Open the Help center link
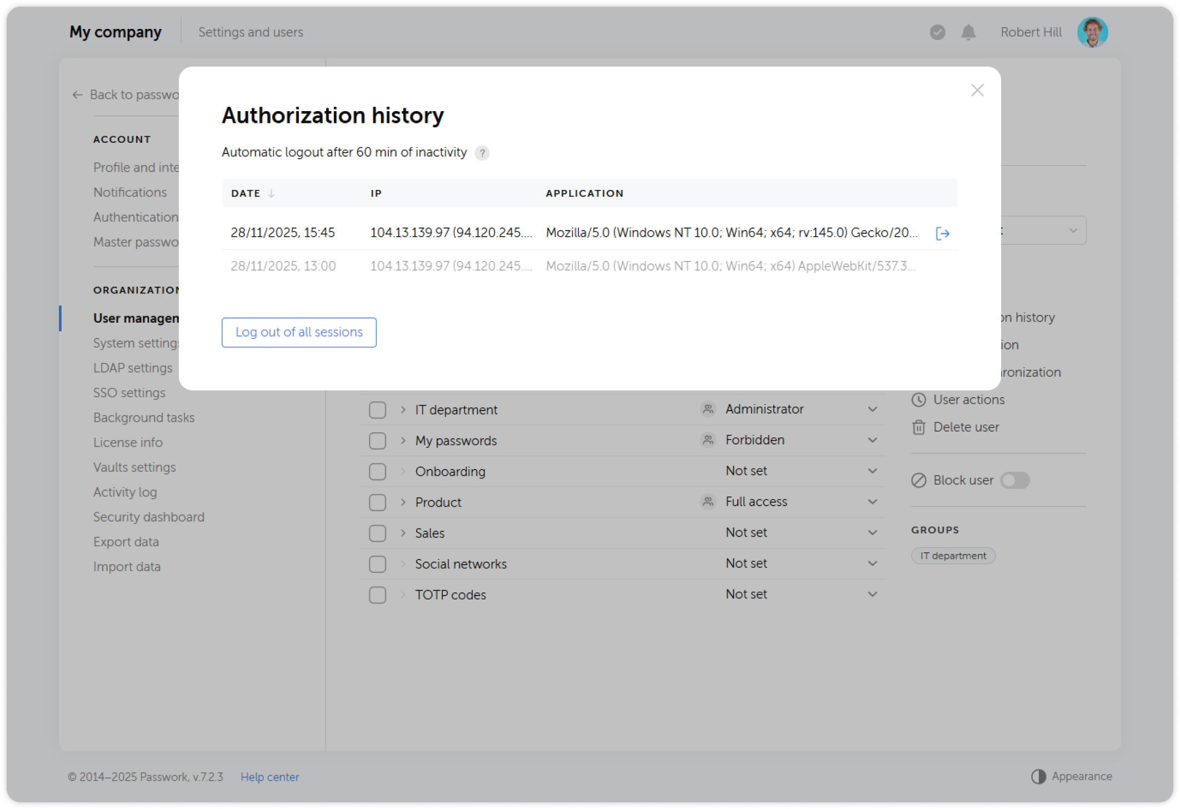Image resolution: width=1180 pixels, height=809 pixels. (x=270, y=777)
